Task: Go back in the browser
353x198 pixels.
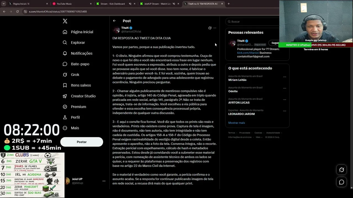Action: (4, 12)
